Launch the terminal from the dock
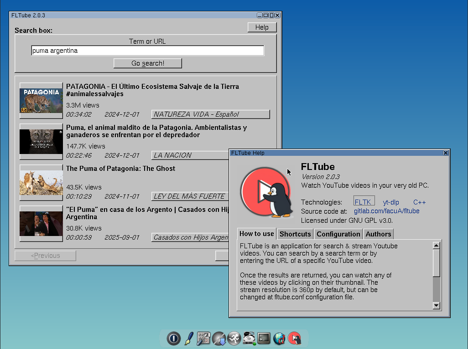This screenshot has height=349, width=468. coord(264,339)
